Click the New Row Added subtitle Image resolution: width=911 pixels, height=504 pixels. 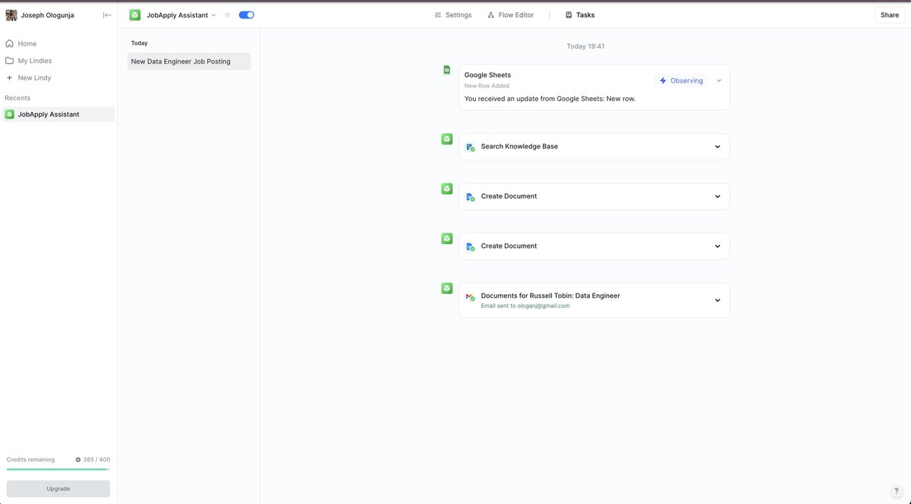coord(487,86)
